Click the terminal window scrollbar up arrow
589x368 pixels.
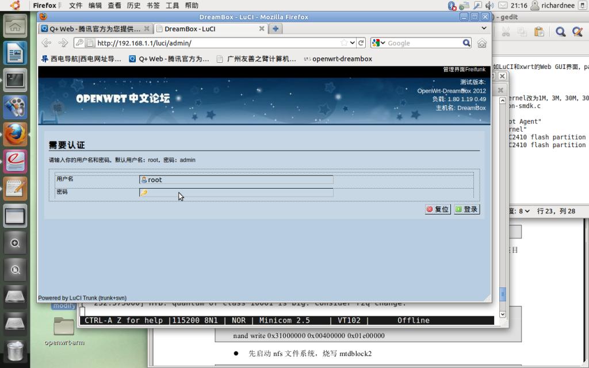tap(503, 100)
